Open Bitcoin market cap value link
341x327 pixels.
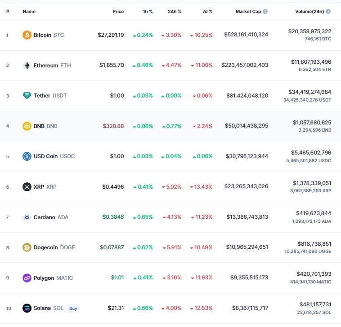(246, 35)
